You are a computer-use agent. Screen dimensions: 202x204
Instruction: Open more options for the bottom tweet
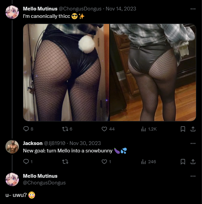(x=193, y=176)
